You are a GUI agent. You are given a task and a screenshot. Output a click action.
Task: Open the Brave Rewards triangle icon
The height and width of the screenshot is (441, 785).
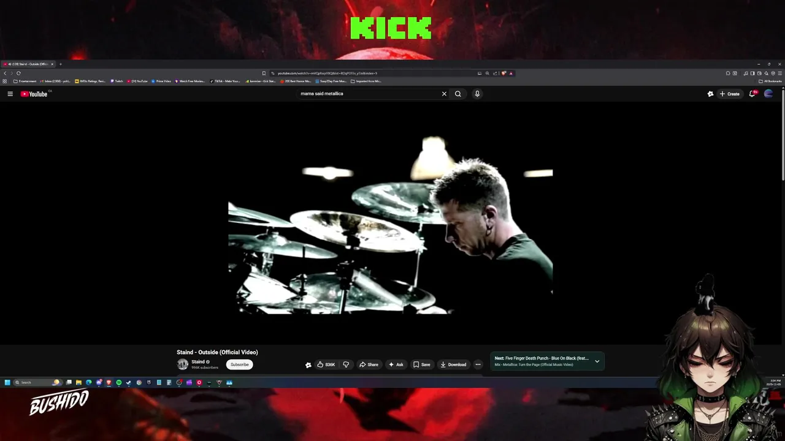point(511,73)
